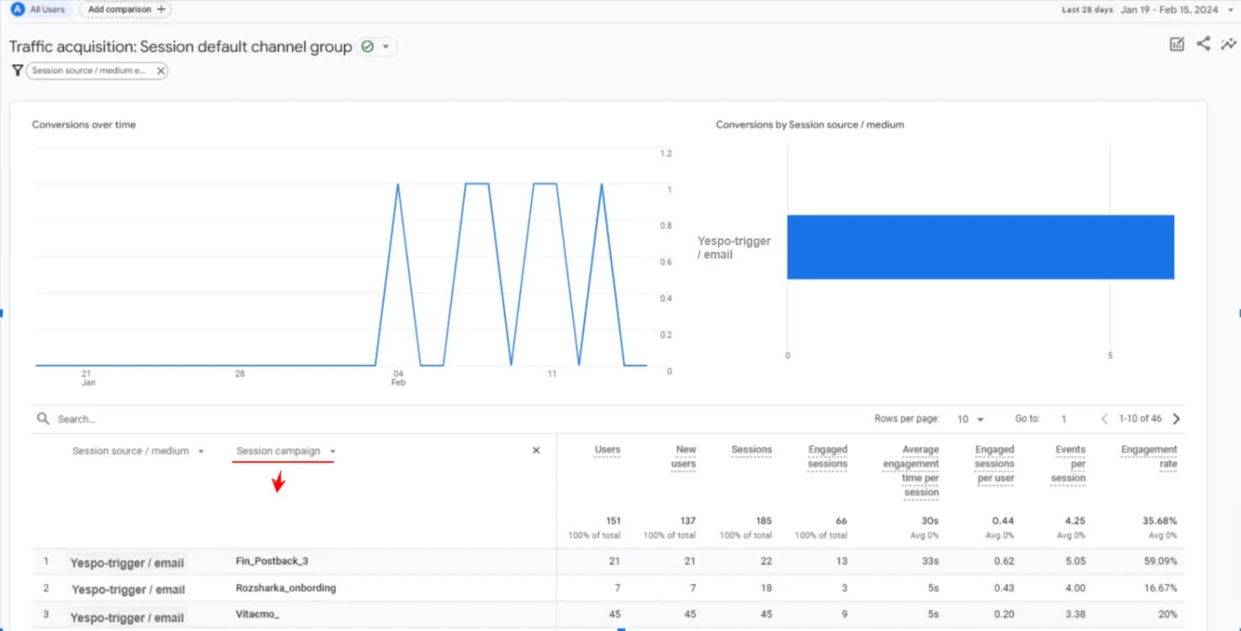Click the total Sessions value 185

click(x=764, y=521)
